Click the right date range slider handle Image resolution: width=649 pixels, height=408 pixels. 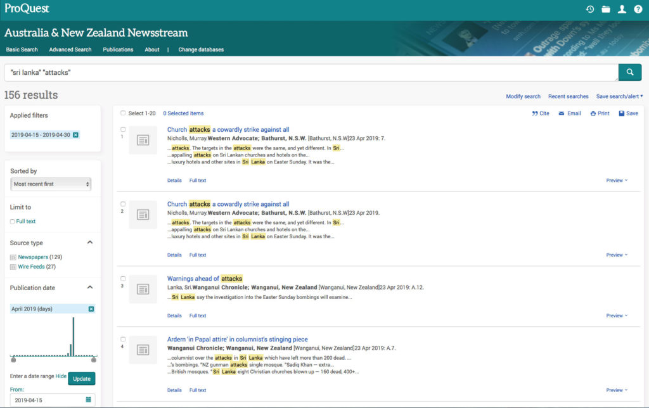click(94, 360)
